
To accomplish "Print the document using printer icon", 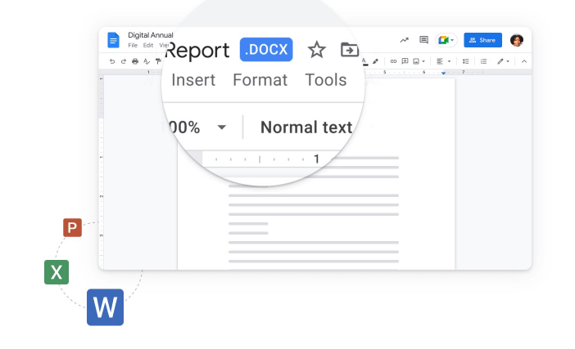I will 135,61.
